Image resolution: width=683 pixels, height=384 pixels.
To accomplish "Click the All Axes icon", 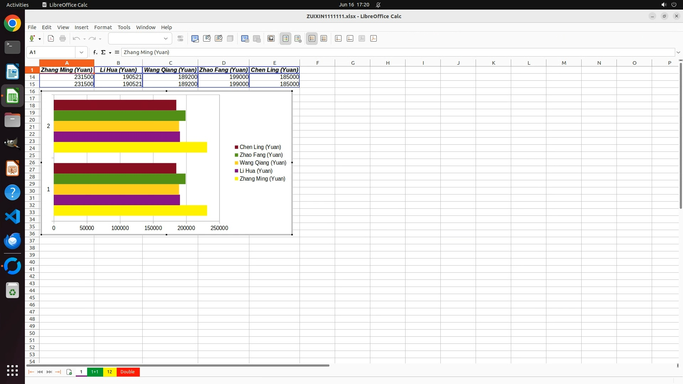I will click(x=374, y=38).
